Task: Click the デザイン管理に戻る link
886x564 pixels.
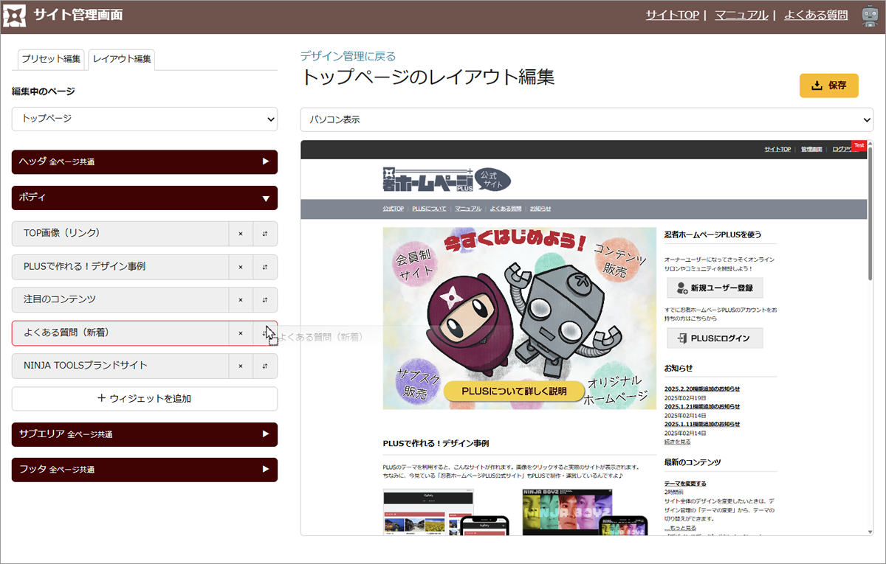Action: [x=348, y=56]
